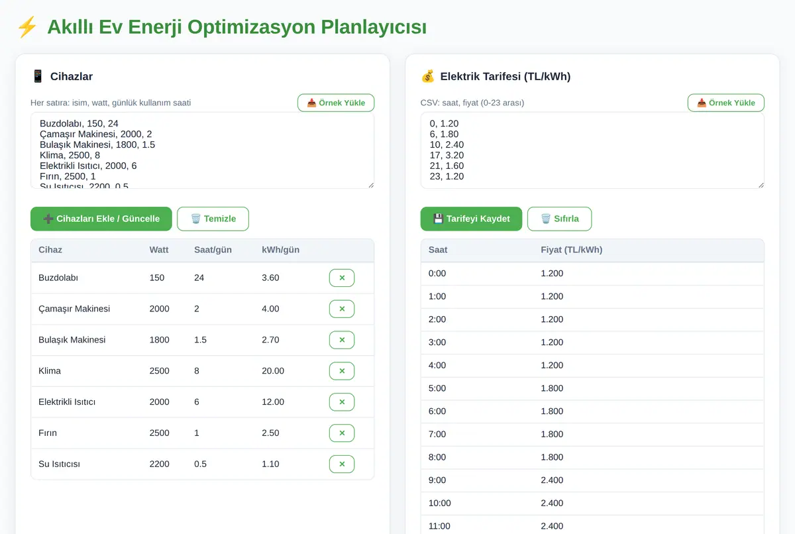
Task: Click the 11:00 hour row
Action: tap(592, 526)
